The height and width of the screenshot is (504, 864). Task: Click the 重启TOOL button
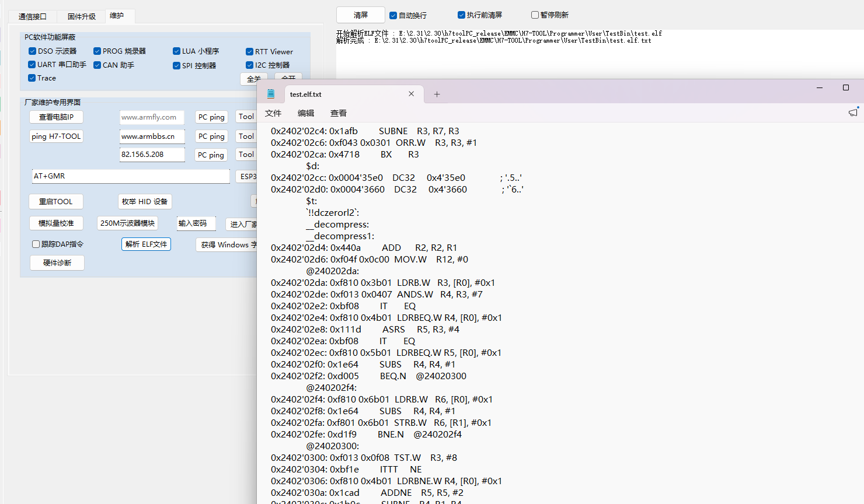click(x=56, y=202)
